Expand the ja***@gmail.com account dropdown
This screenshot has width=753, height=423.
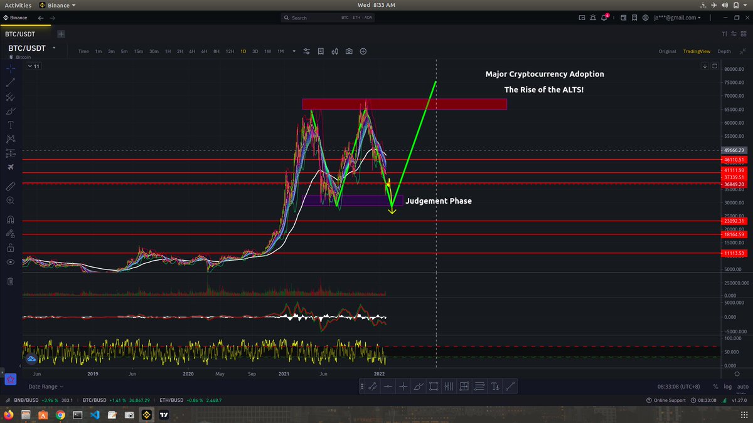tap(678, 18)
